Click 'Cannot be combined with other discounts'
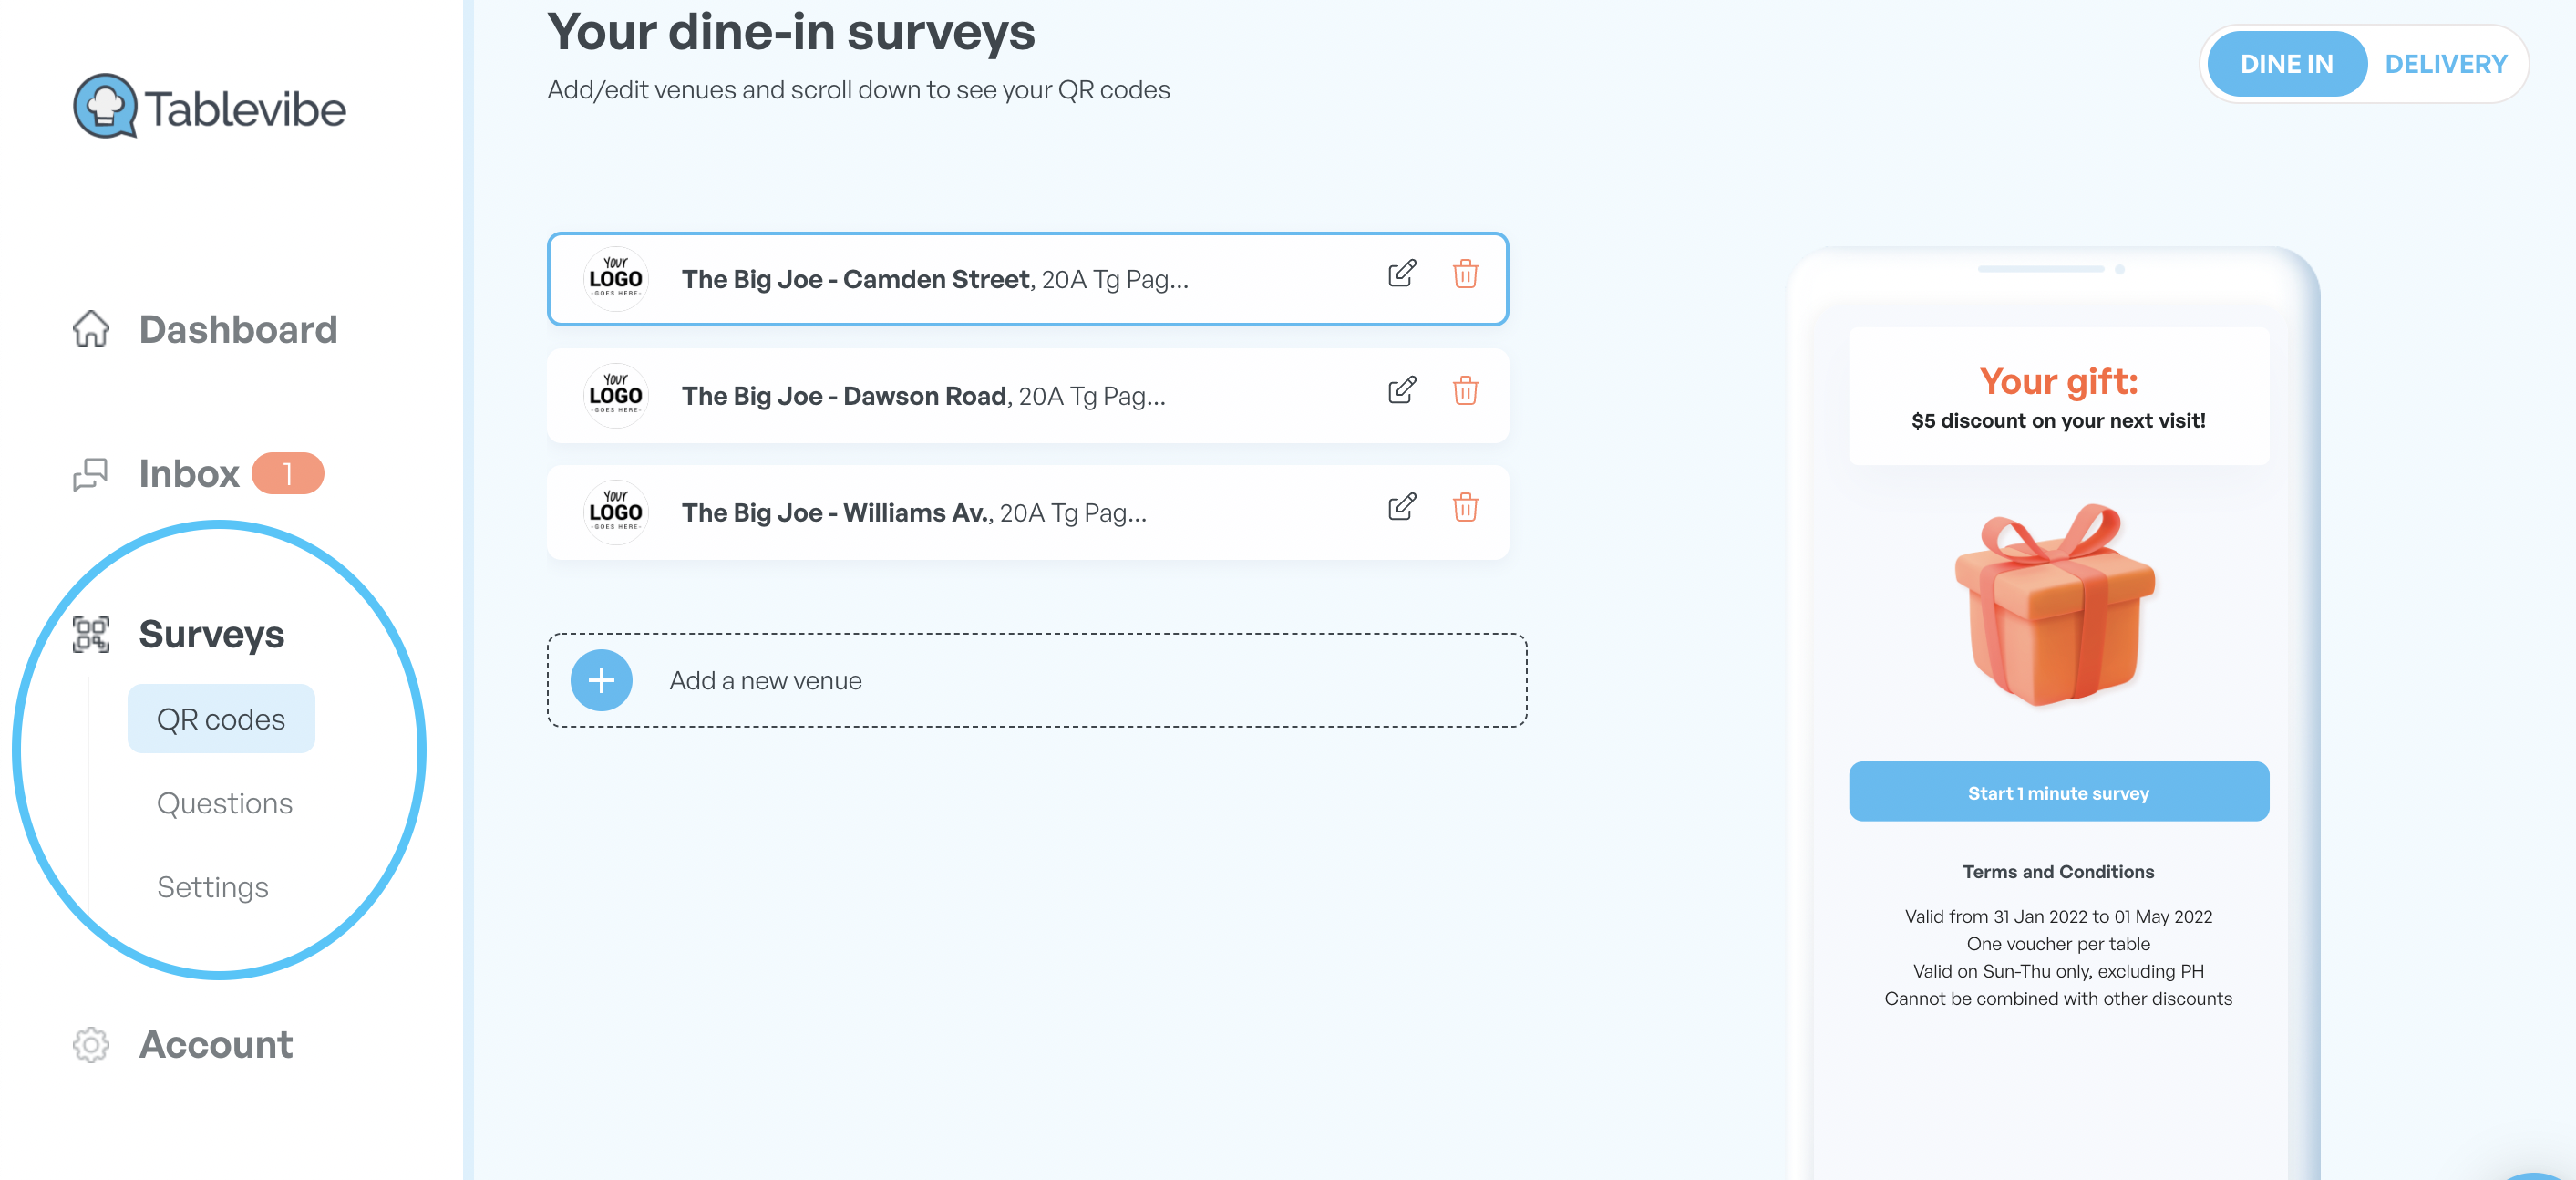2576x1180 pixels. click(2058, 998)
